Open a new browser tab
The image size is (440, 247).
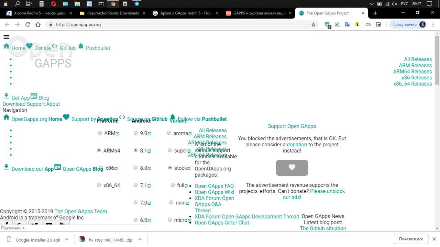(x=375, y=13)
